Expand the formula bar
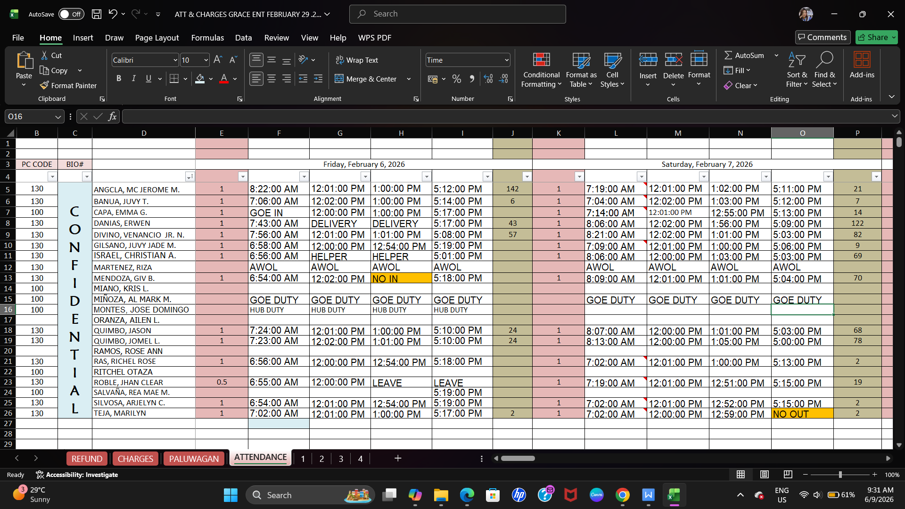 [x=894, y=116]
